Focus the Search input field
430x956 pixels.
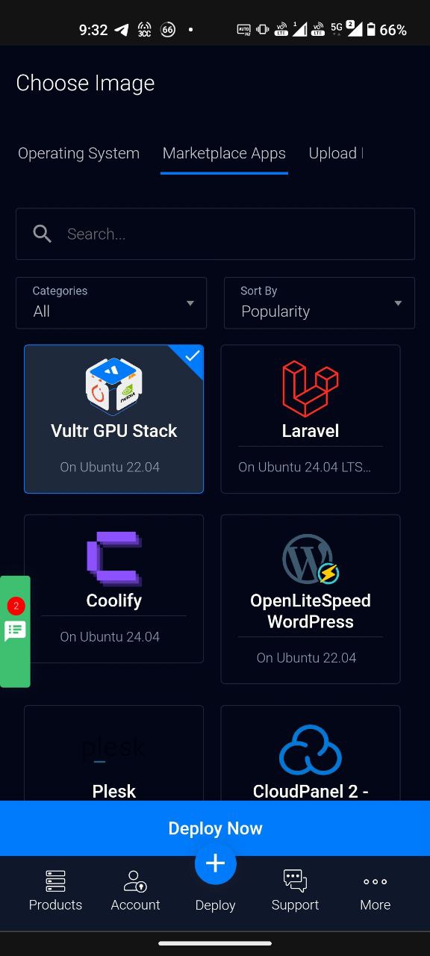point(215,234)
